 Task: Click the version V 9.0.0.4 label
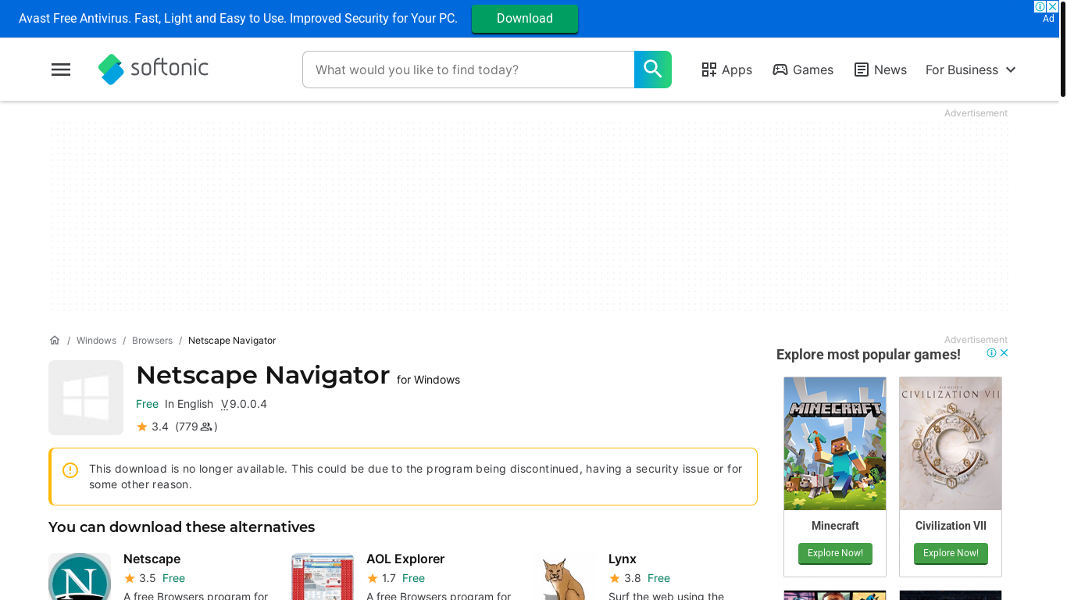tap(244, 404)
